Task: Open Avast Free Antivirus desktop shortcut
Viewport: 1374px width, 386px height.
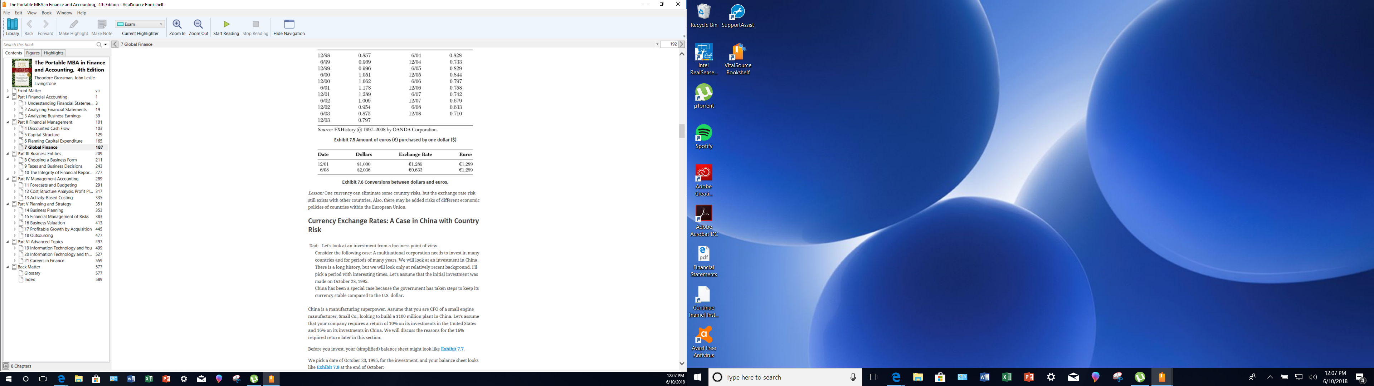Action: pyautogui.click(x=704, y=342)
